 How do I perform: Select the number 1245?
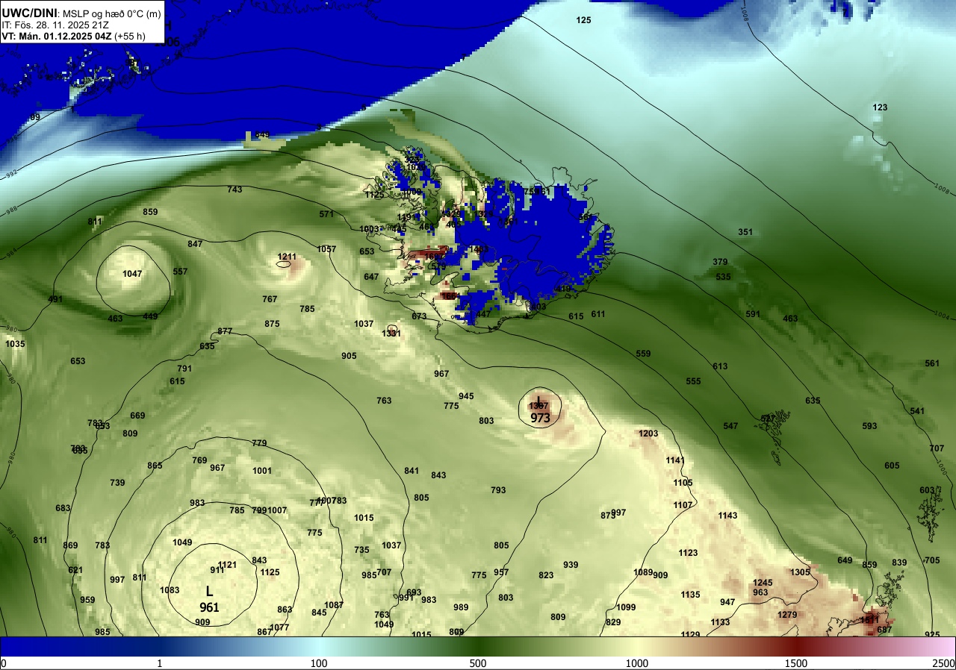click(763, 583)
